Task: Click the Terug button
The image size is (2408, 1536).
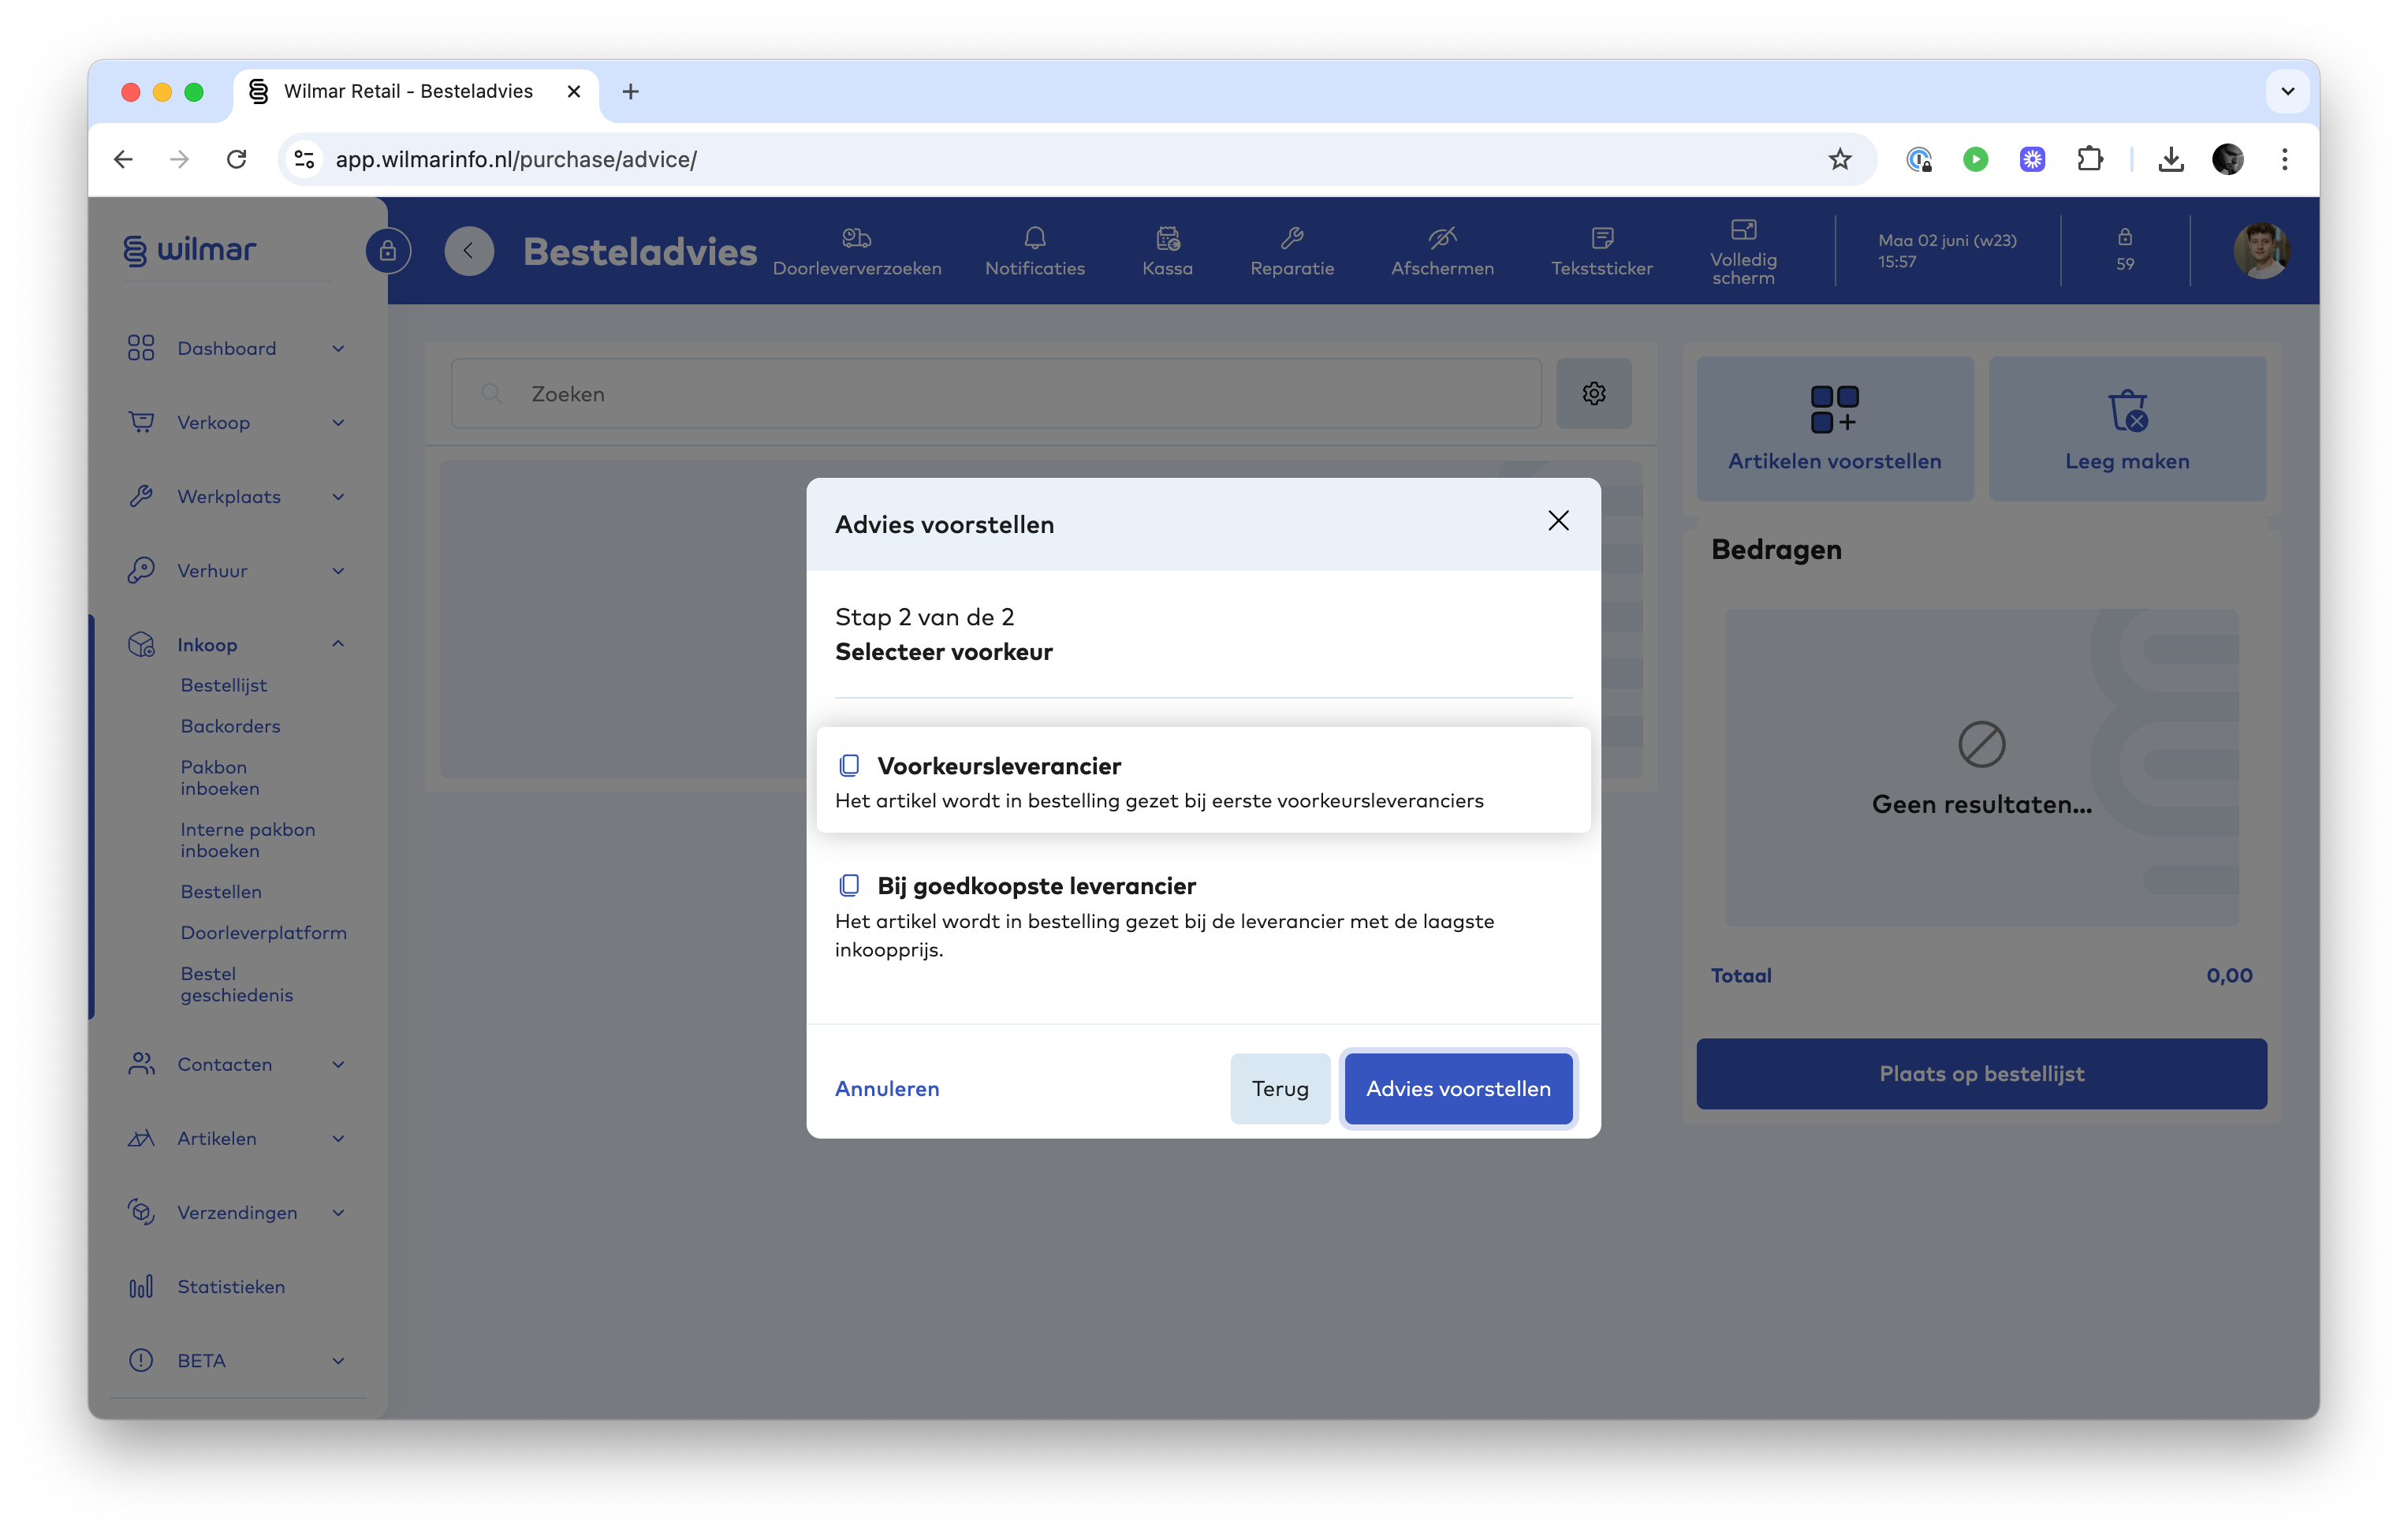Action: coord(1279,1088)
